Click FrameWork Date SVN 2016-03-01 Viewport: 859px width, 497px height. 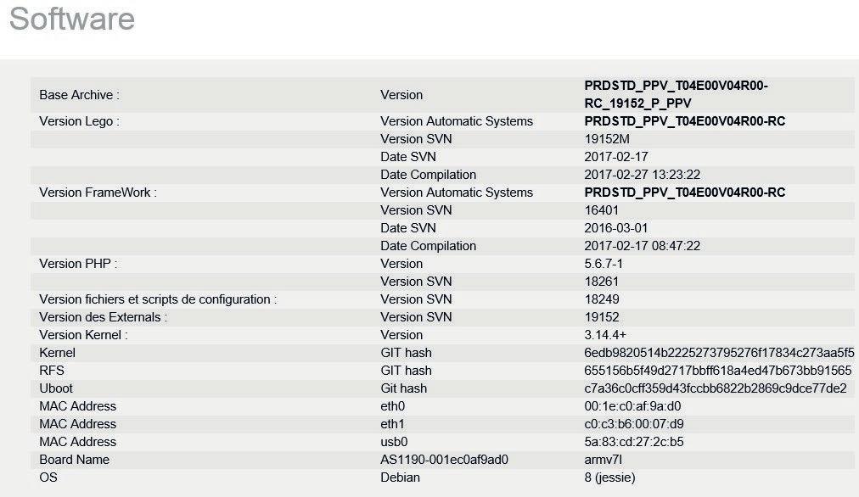click(x=616, y=227)
